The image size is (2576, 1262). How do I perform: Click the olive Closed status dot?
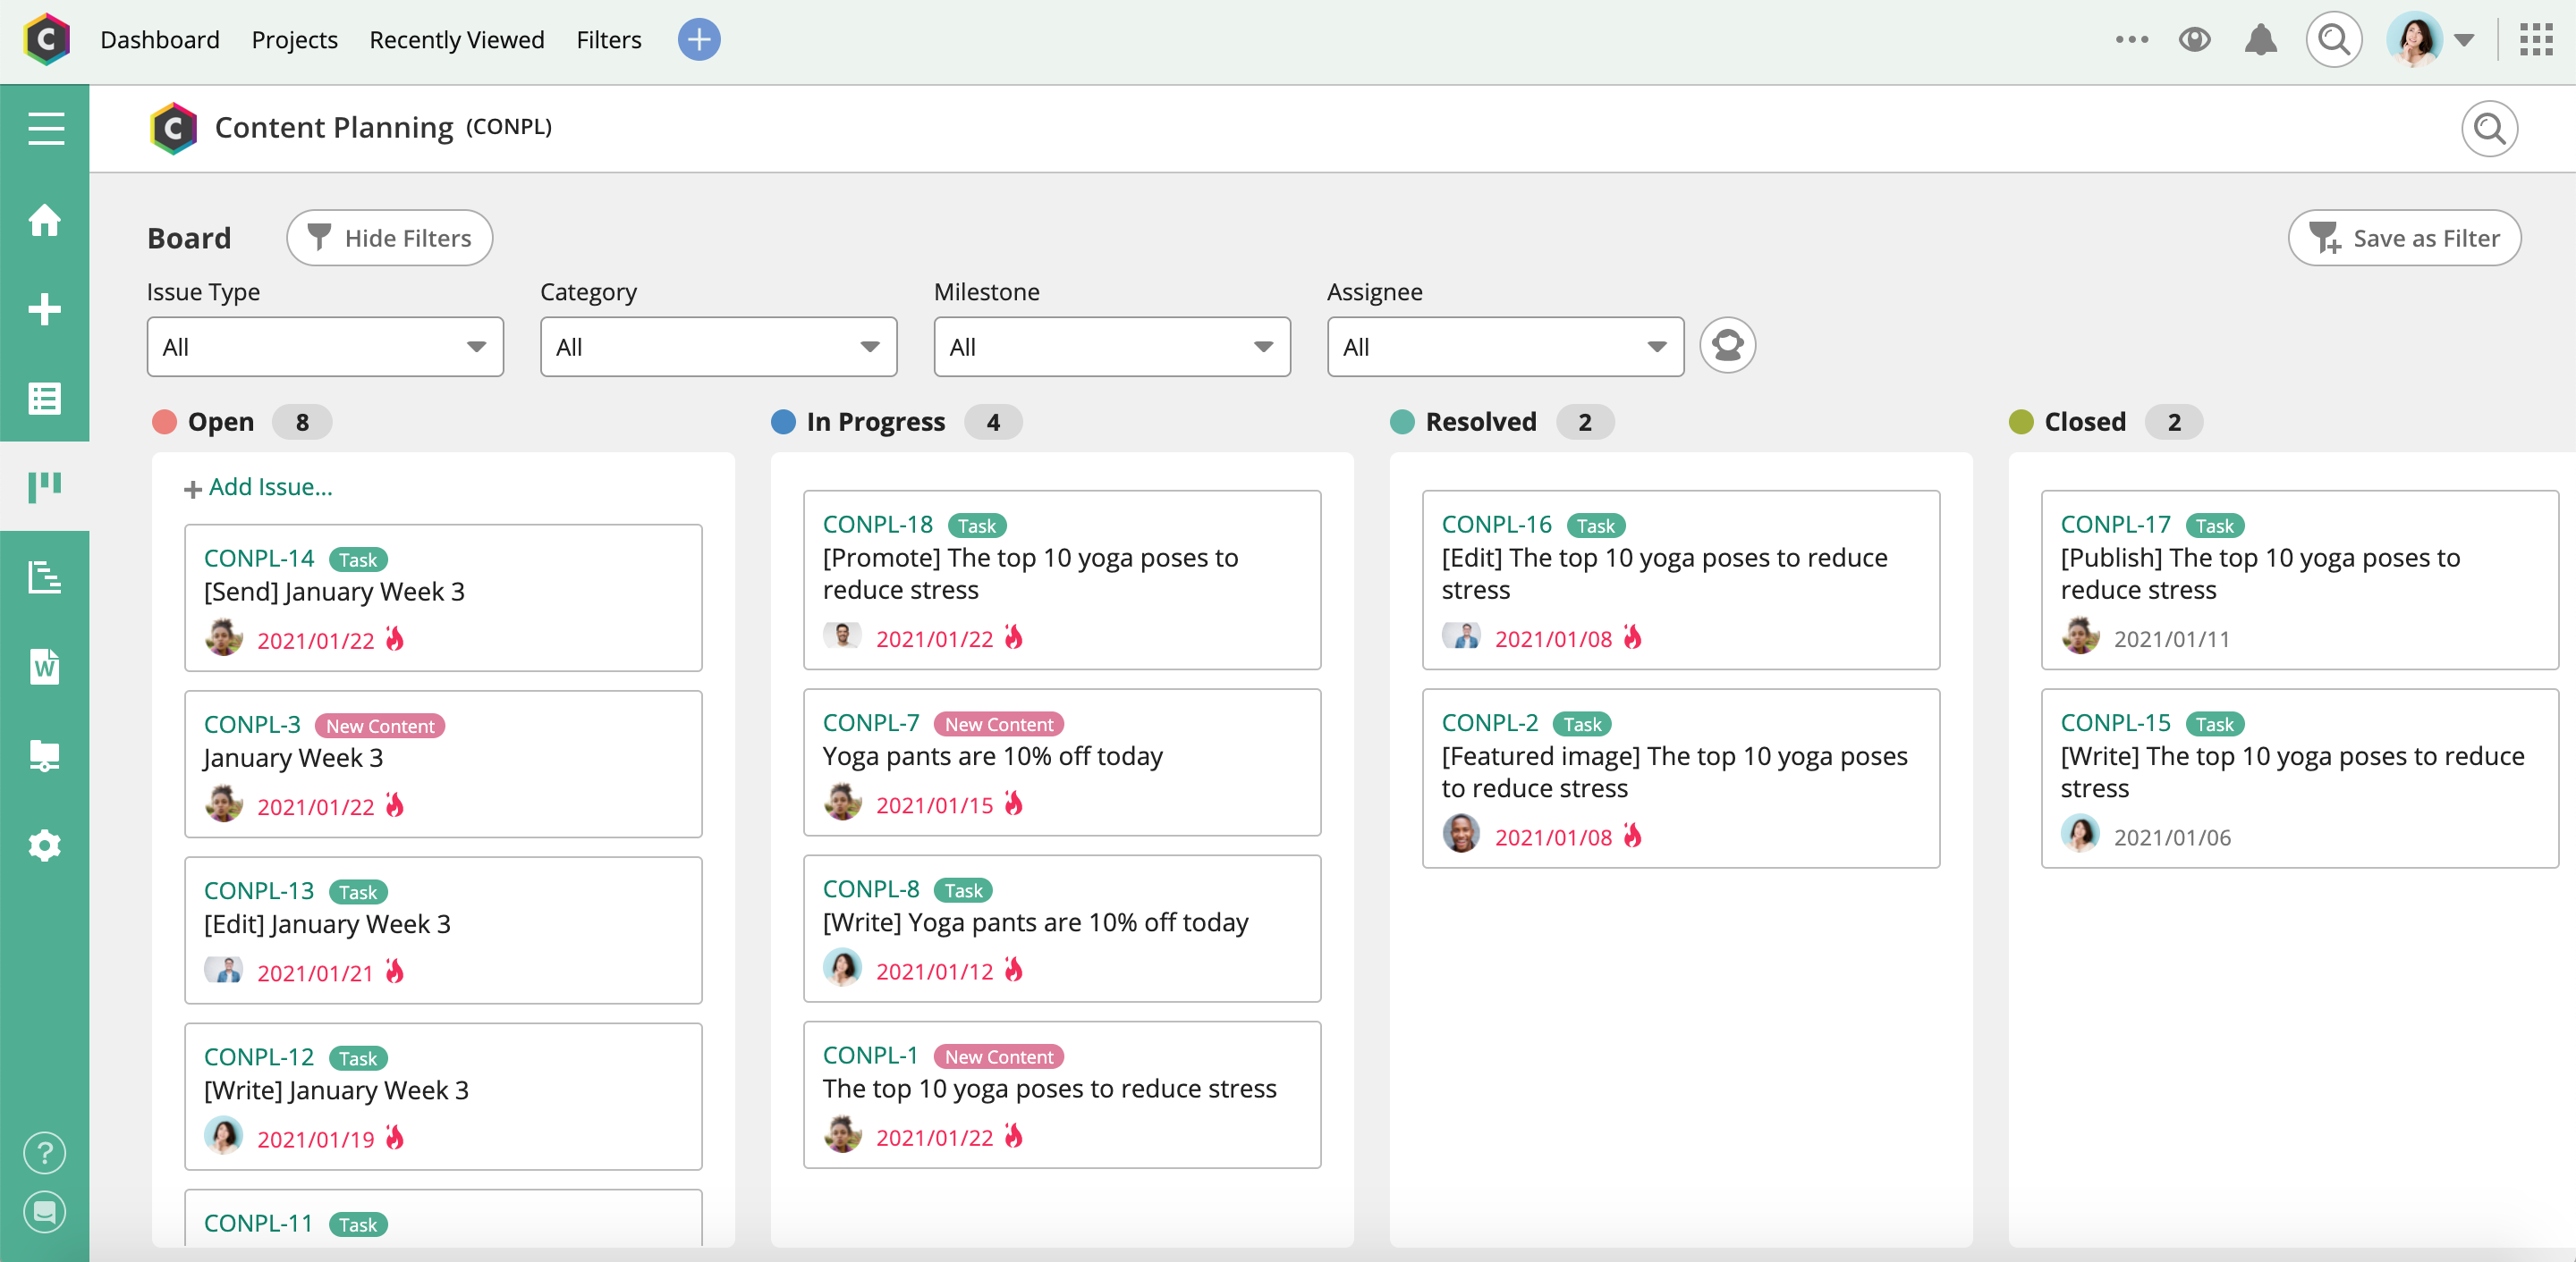tap(2021, 422)
